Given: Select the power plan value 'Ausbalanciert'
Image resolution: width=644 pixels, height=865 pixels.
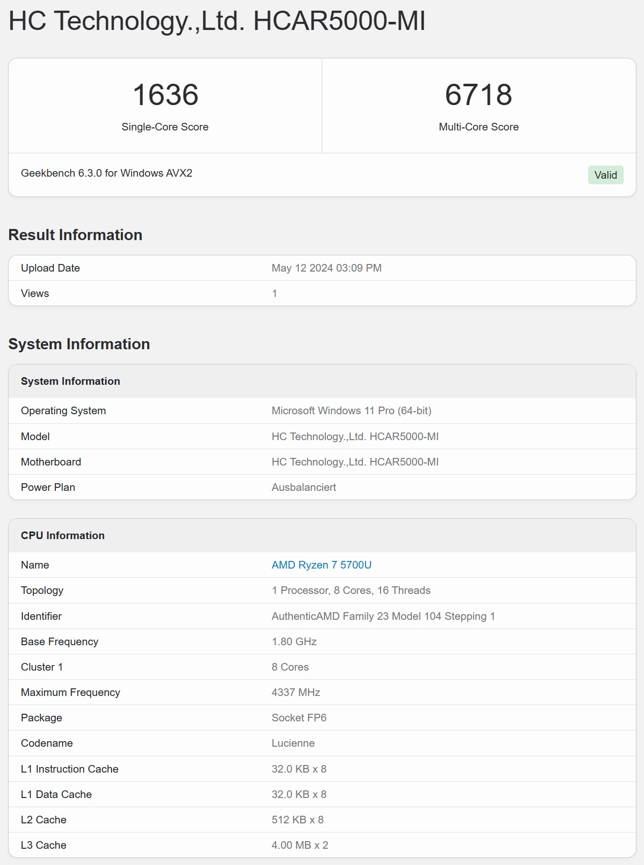Looking at the screenshot, I should tap(303, 487).
